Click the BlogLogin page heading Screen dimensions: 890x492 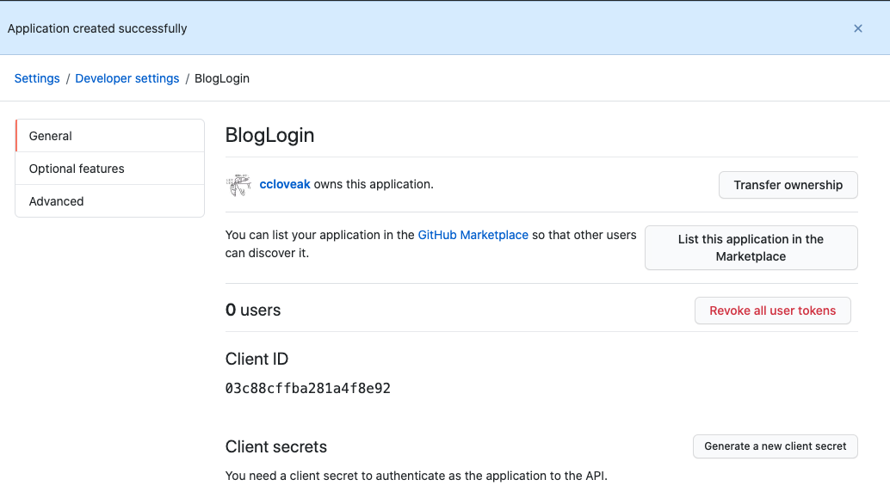(269, 135)
